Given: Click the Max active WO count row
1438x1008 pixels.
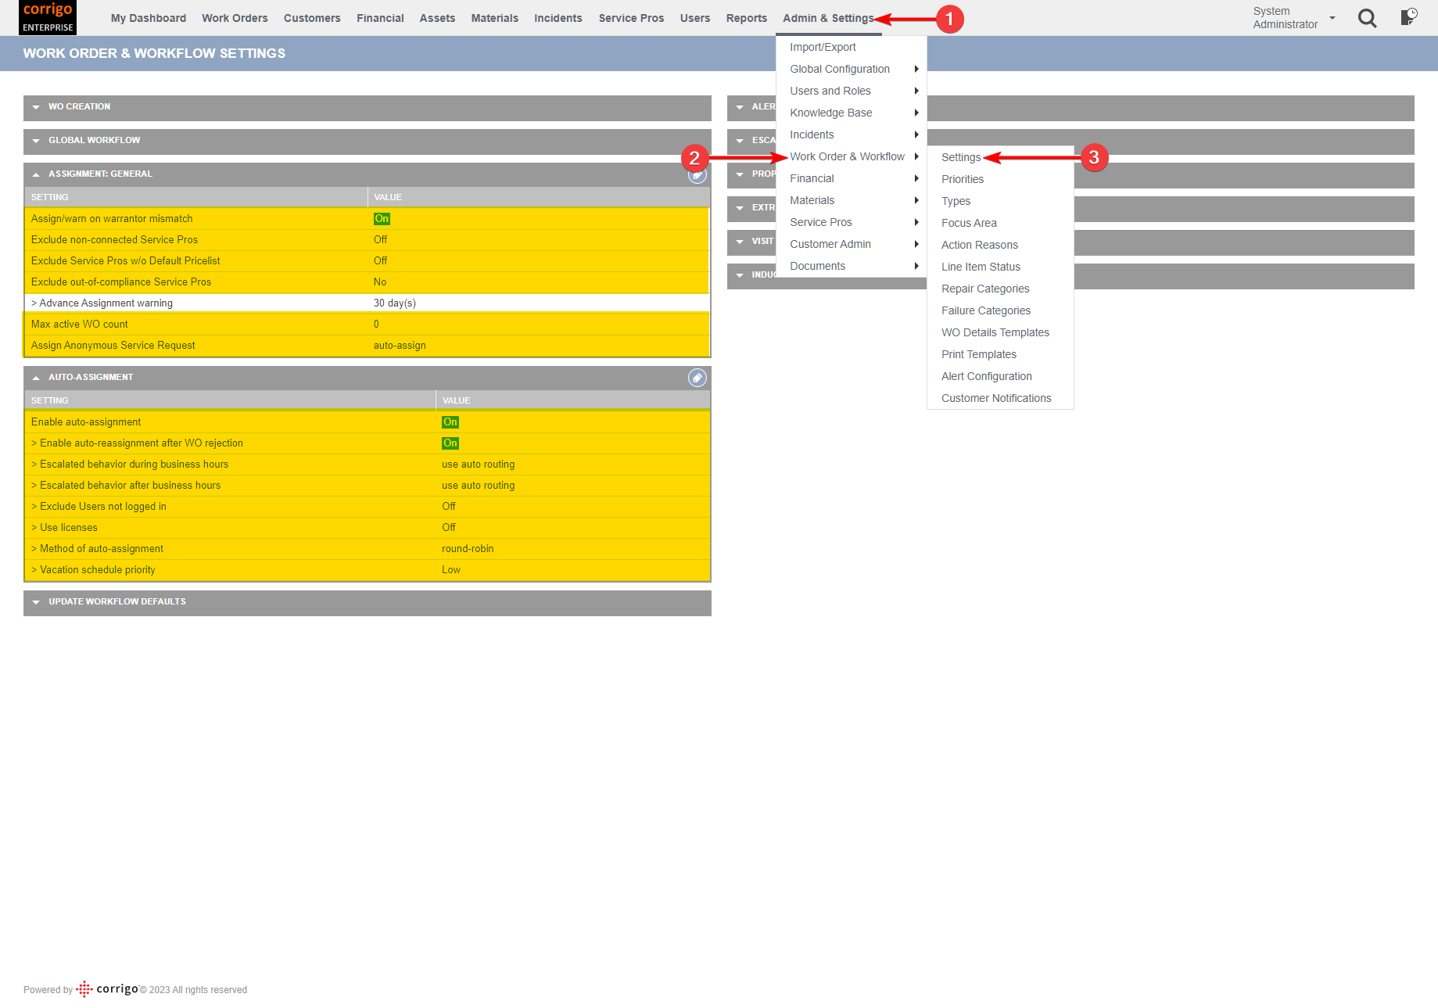Looking at the screenshot, I should [235, 324].
